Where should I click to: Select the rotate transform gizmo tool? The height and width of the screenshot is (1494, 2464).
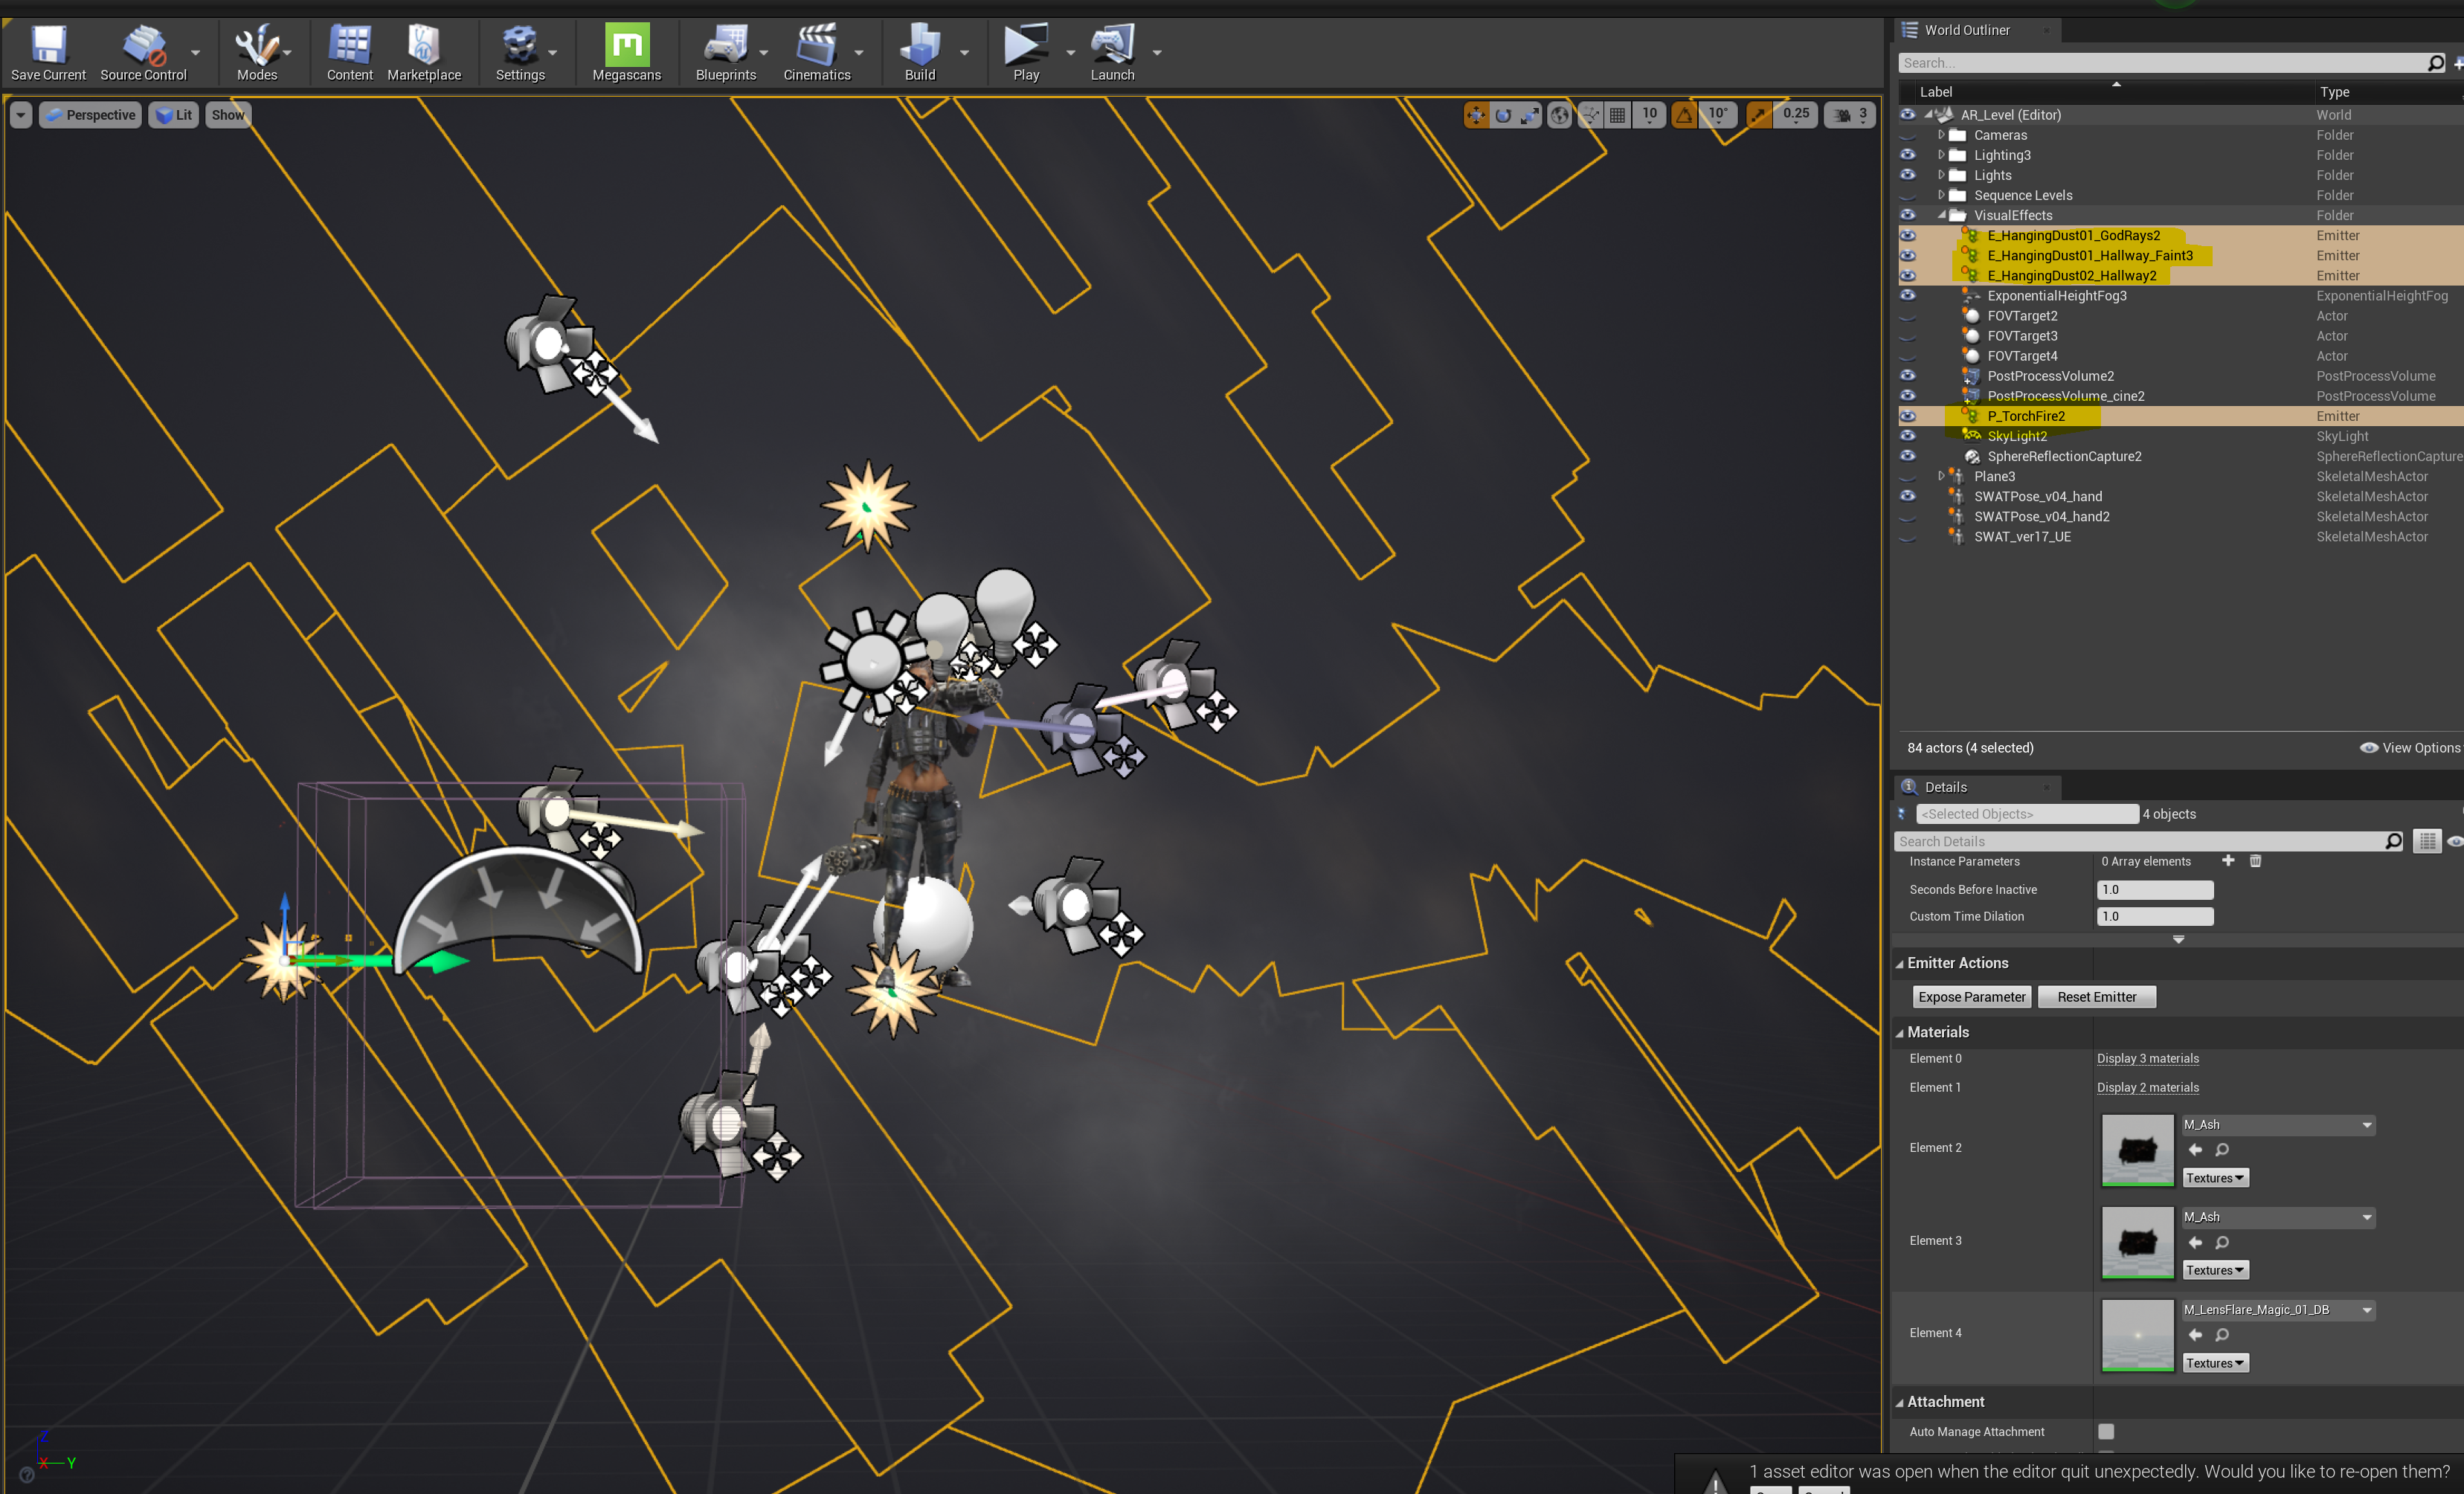1503,116
